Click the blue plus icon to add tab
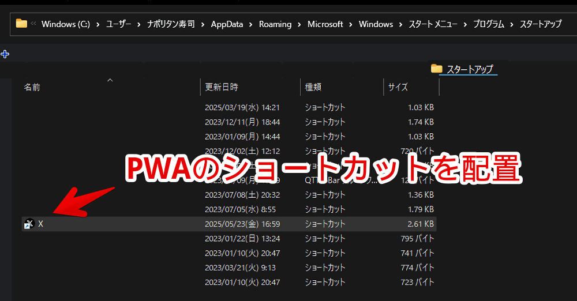The image size is (577, 301). (x=5, y=54)
